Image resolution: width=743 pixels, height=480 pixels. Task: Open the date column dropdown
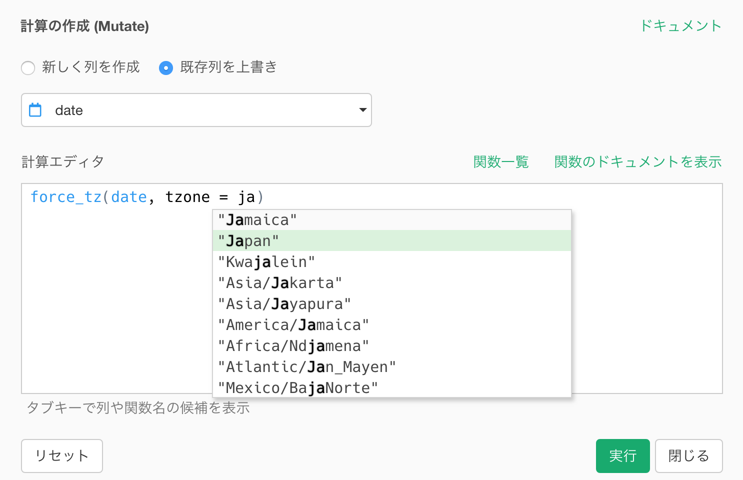click(196, 110)
